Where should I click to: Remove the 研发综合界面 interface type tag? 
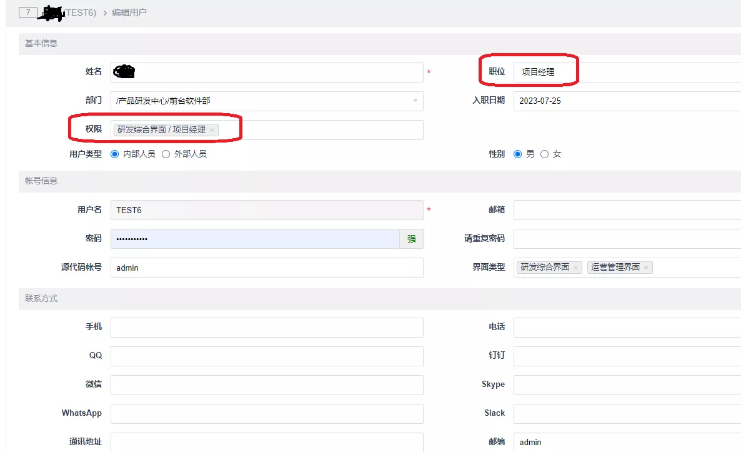575,268
